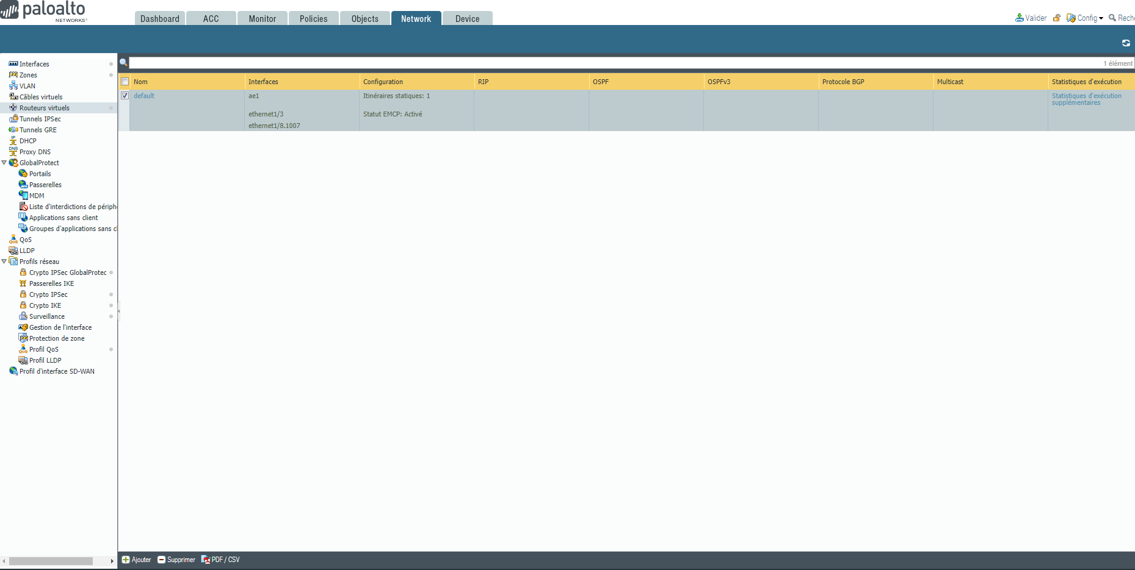Click the Network tab

[416, 19]
